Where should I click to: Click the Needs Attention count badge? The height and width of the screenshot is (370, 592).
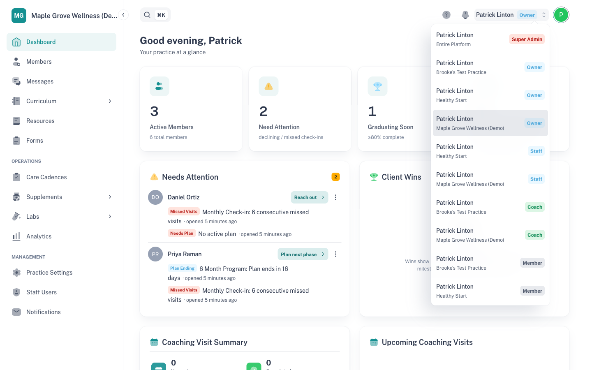tap(336, 177)
